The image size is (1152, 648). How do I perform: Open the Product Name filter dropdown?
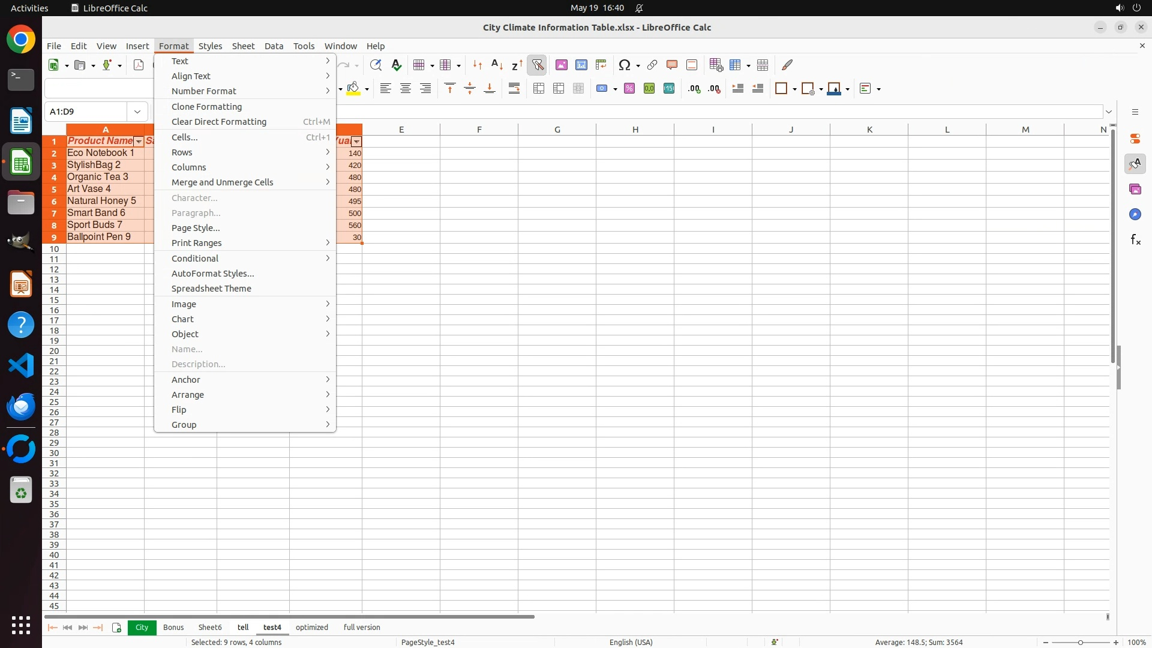[x=139, y=142]
